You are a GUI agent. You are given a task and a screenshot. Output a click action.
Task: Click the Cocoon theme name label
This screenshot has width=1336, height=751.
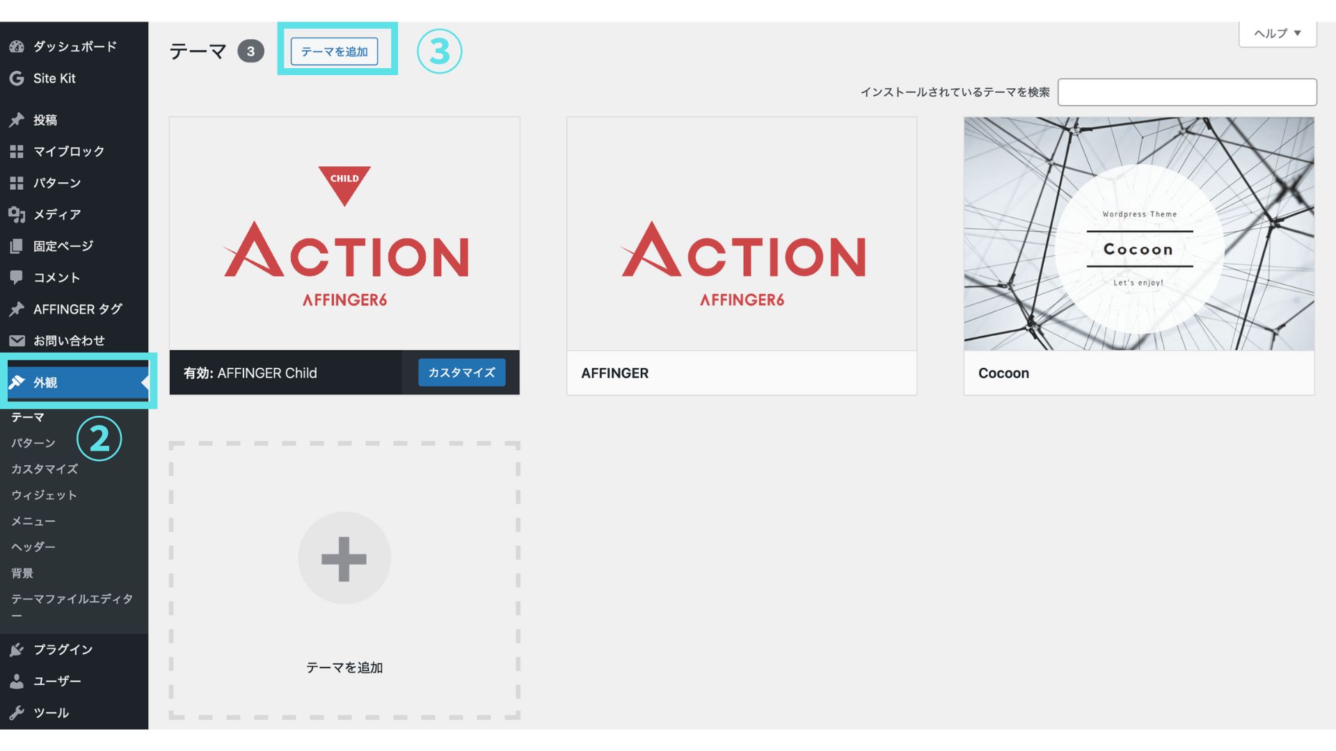[1003, 373]
